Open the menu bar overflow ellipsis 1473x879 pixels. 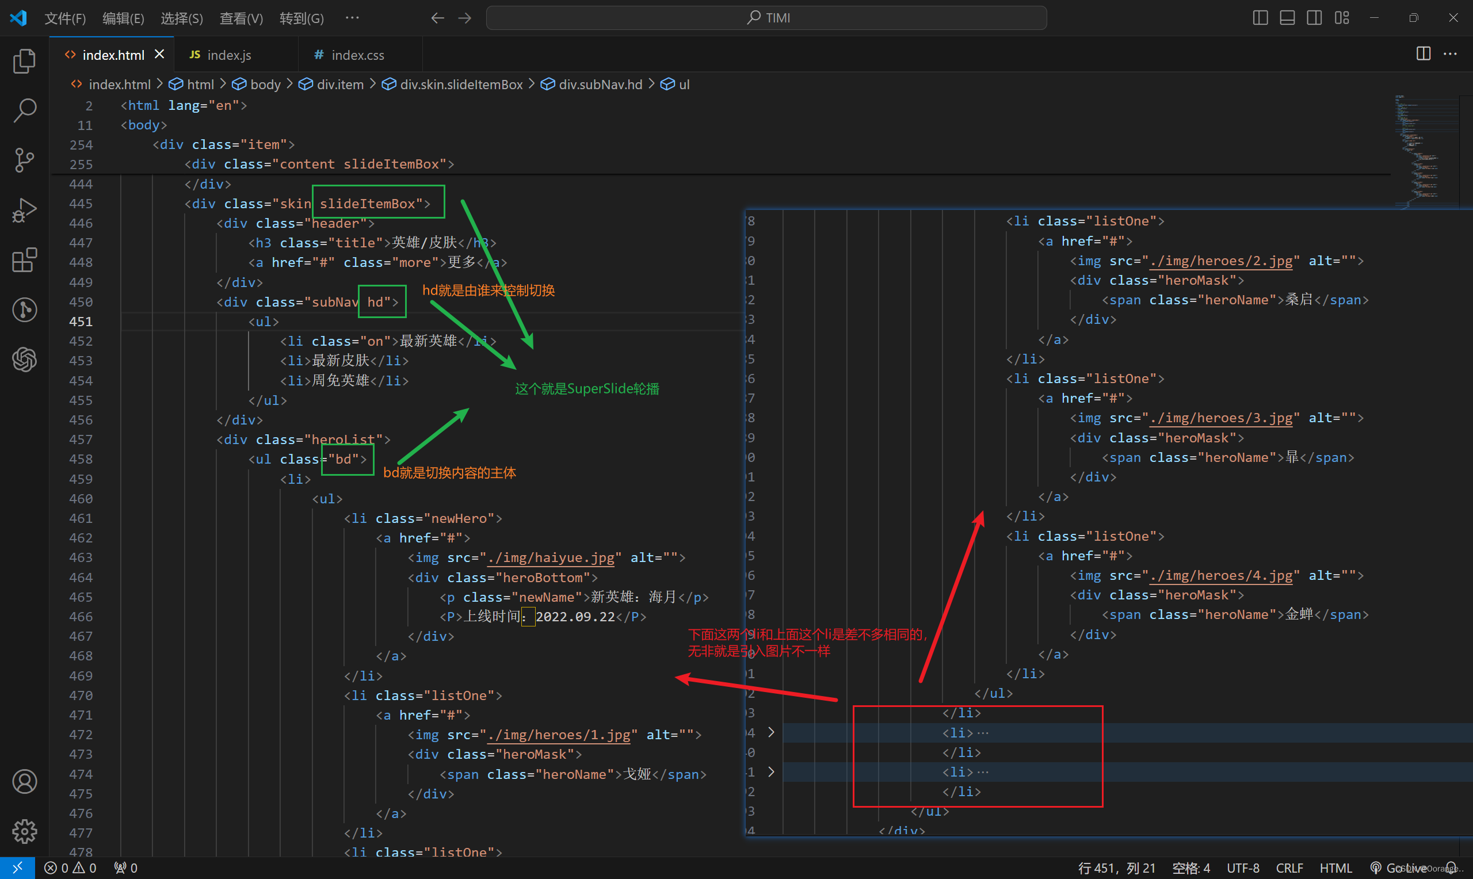click(352, 18)
